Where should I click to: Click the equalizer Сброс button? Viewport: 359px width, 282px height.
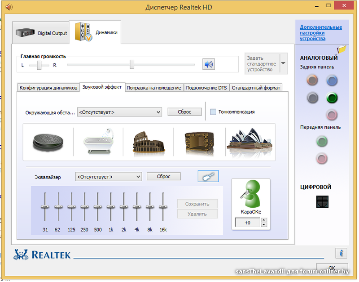[x=164, y=177]
